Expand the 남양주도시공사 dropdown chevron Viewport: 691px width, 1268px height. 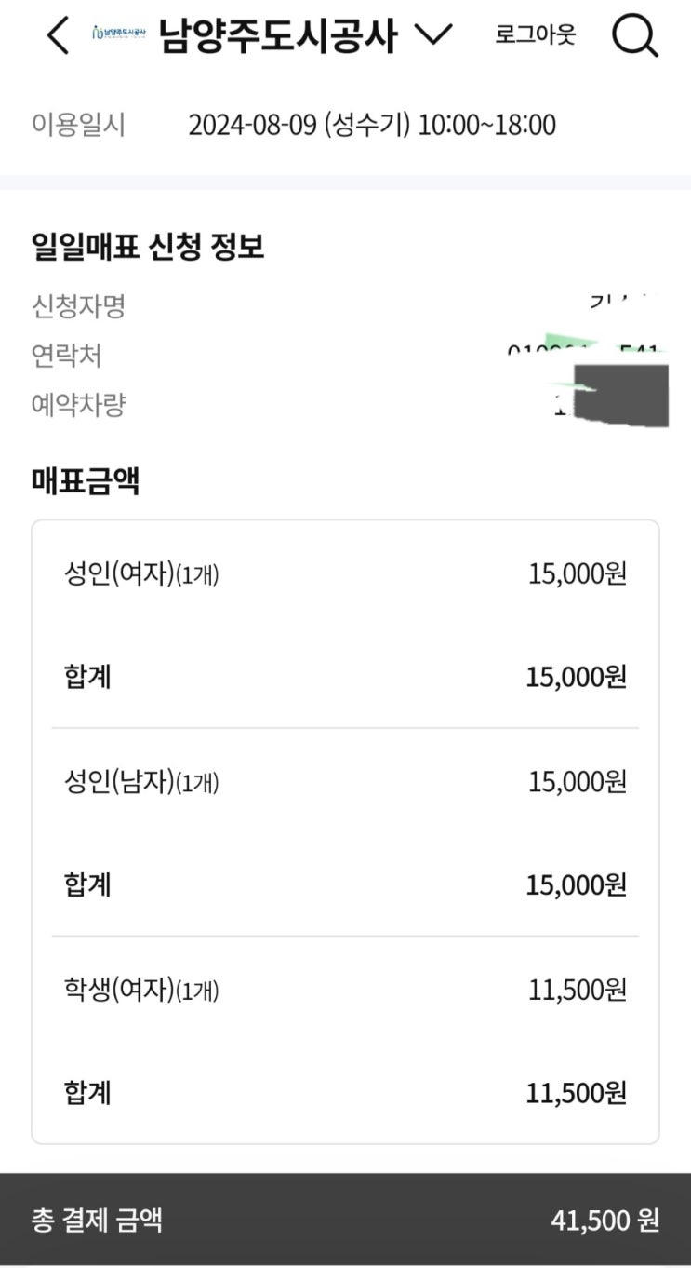click(432, 35)
